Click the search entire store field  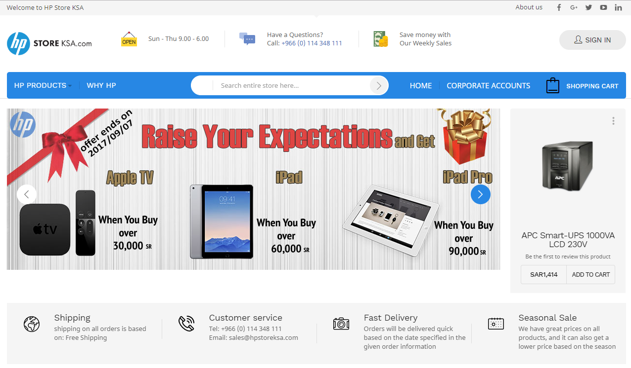pyautogui.click(x=292, y=85)
